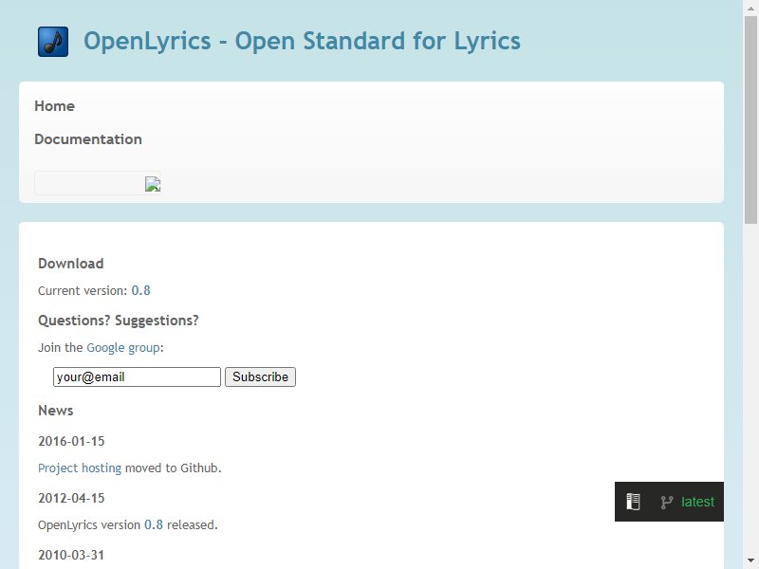Viewport: 759px width, 569px height.
Task: Click the vertical scrollbar thumb
Action: click(750, 120)
